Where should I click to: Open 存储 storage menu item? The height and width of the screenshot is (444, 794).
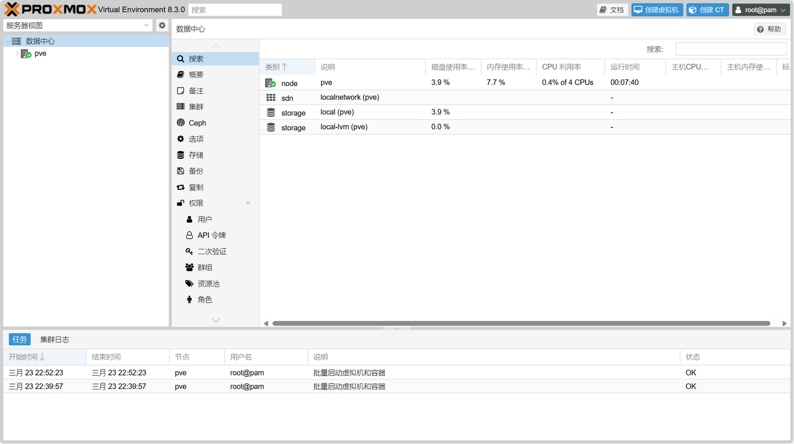(215, 155)
